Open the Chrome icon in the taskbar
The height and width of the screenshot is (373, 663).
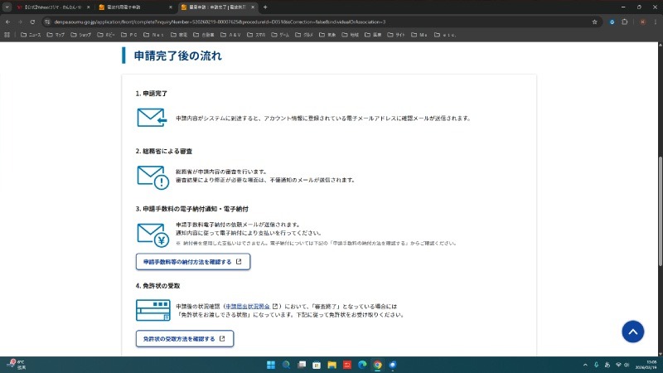point(377,364)
